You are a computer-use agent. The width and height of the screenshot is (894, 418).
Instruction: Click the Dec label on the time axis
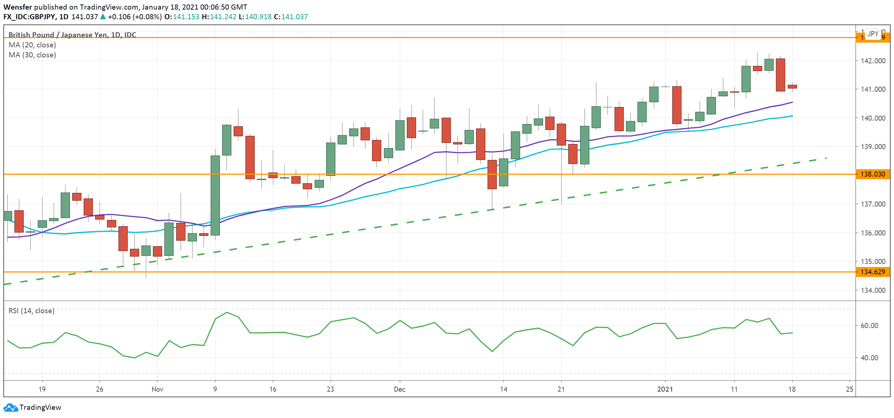[399, 389]
